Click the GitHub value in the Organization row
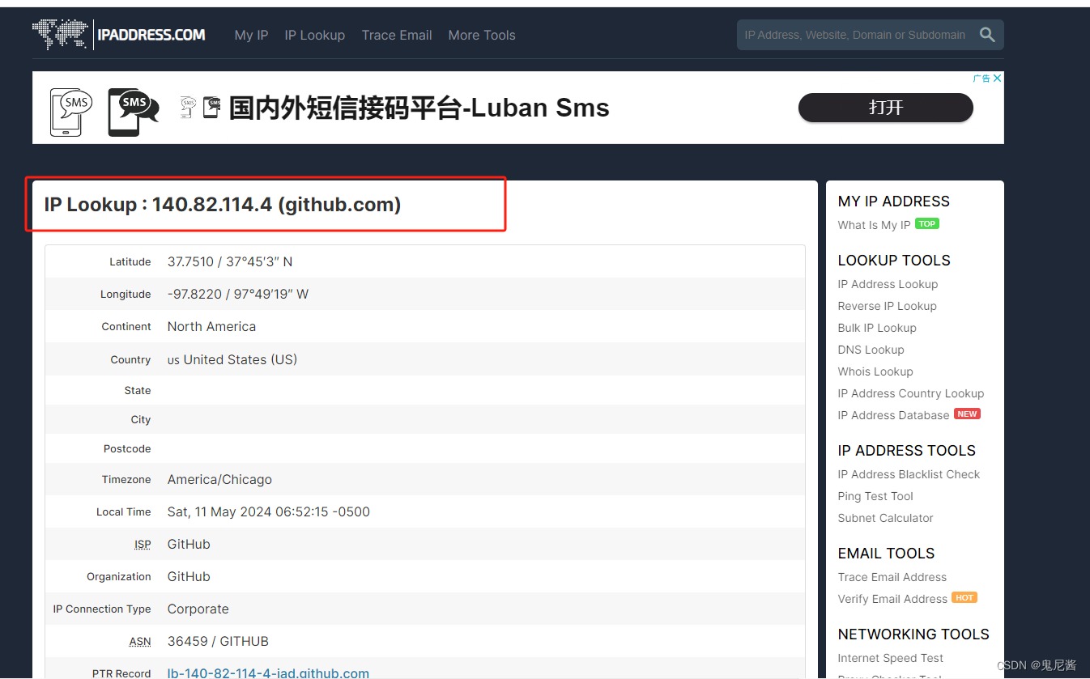The width and height of the screenshot is (1090, 679). (x=189, y=576)
